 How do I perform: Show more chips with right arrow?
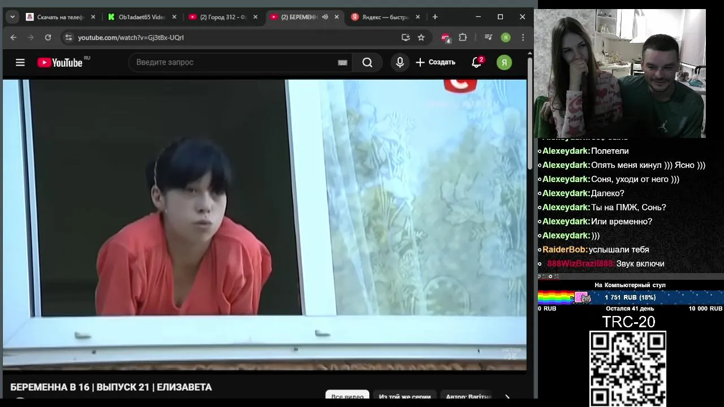tap(507, 397)
